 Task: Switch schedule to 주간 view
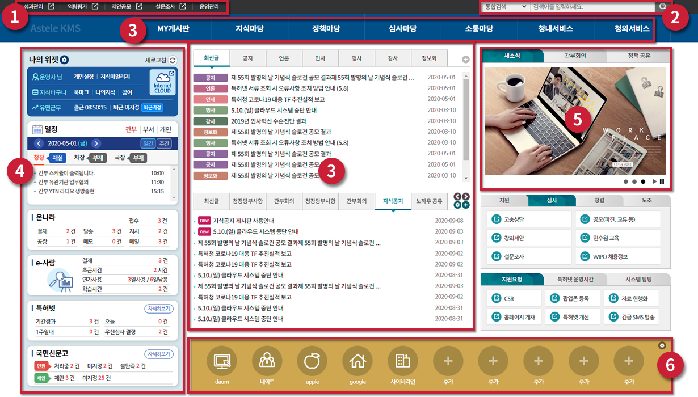point(164,144)
